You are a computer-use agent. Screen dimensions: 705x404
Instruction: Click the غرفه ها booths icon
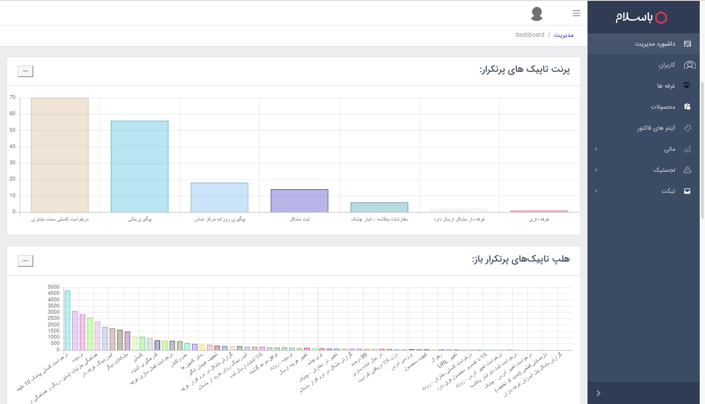tap(687, 85)
